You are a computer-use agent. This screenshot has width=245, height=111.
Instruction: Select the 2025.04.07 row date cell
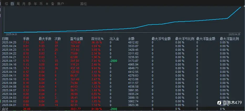tap(9, 90)
